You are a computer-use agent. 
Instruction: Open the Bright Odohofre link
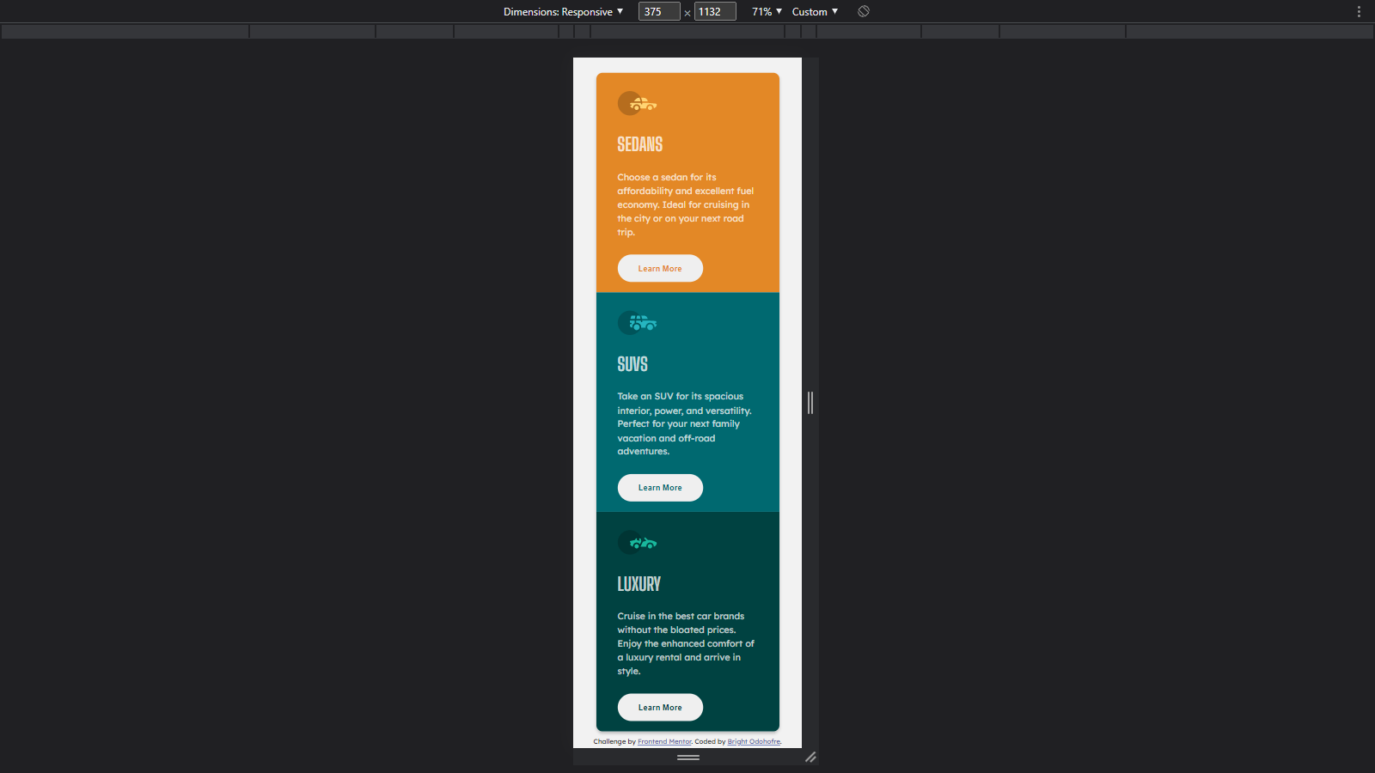(754, 742)
